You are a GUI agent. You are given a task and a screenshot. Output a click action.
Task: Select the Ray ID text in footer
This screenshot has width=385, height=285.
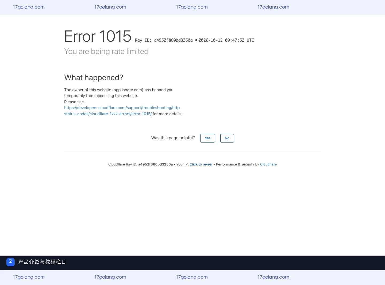coord(155,164)
